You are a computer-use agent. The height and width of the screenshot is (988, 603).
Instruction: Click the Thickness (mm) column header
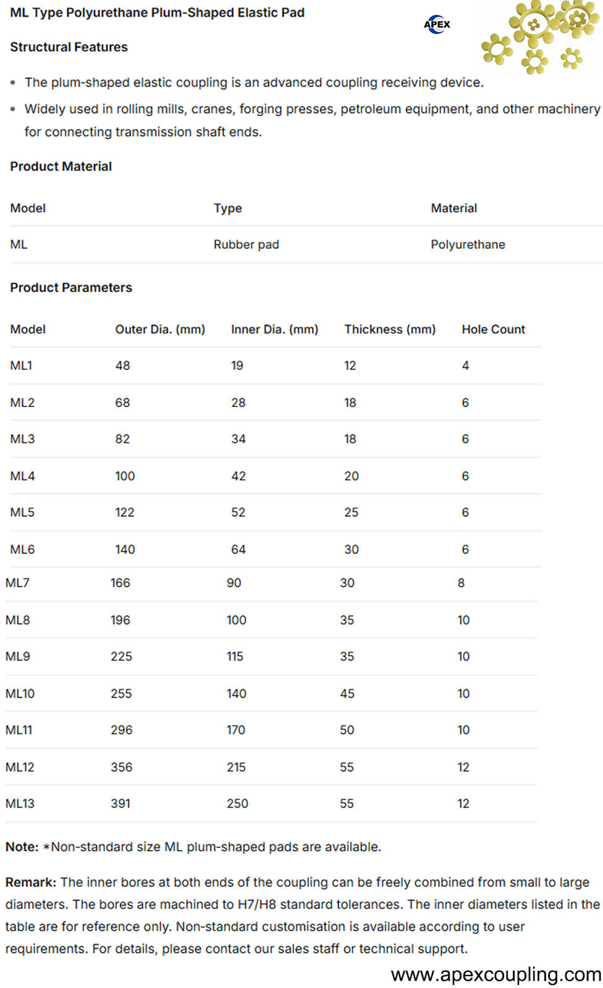tap(390, 329)
